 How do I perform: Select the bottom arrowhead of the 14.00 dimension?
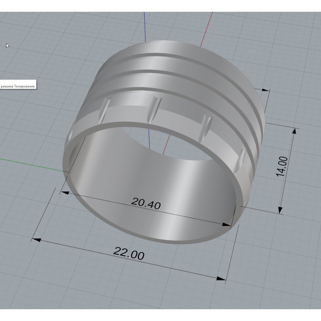pyautogui.click(x=280, y=210)
